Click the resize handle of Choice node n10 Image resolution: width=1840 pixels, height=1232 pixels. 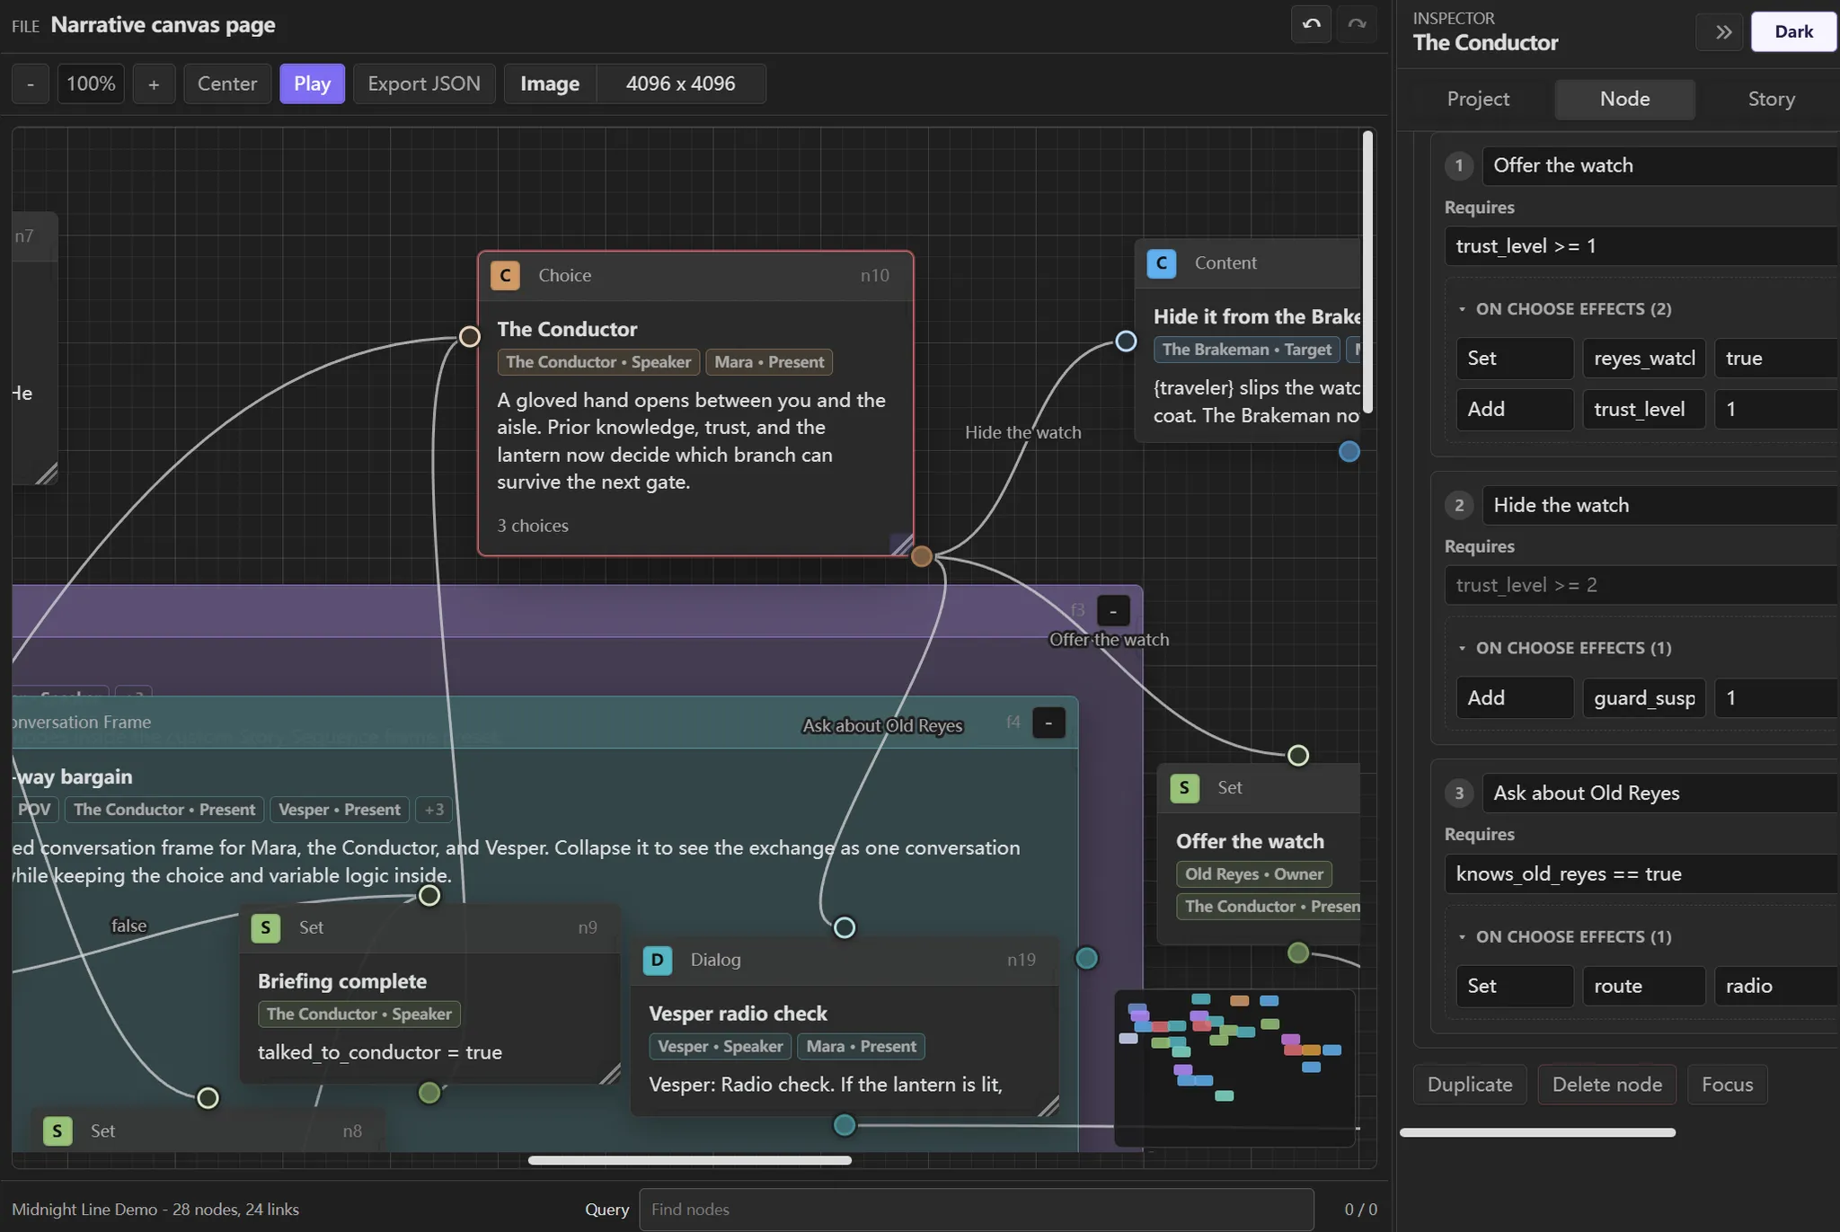(901, 545)
